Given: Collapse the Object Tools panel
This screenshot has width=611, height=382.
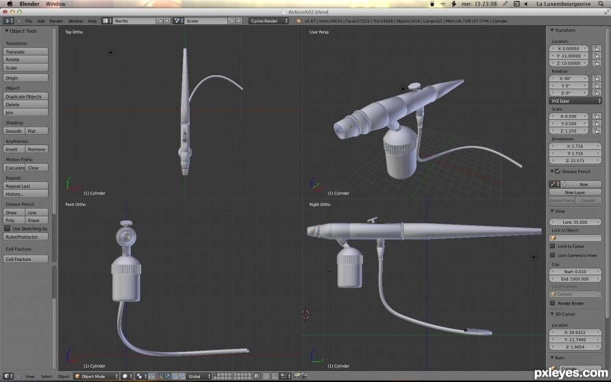Looking at the screenshot, I should [7, 31].
